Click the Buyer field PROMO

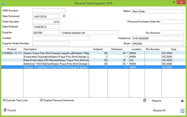click(158, 44)
